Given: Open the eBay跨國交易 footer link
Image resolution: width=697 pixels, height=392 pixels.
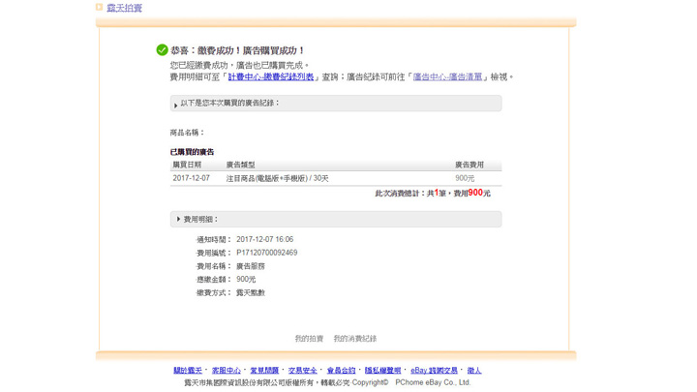Looking at the screenshot, I should coord(434,371).
